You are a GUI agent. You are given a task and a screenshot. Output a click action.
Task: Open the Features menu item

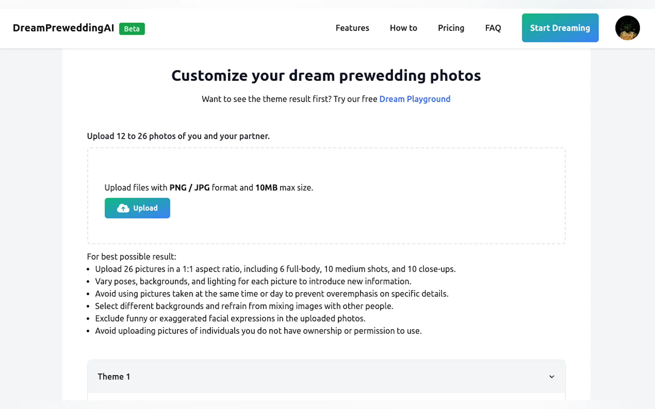pos(352,28)
